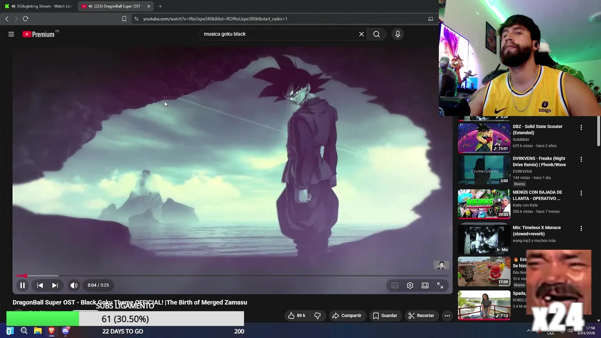Open the YouTube guide hamburger menu
601x338 pixels.
[x=11, y=34]
